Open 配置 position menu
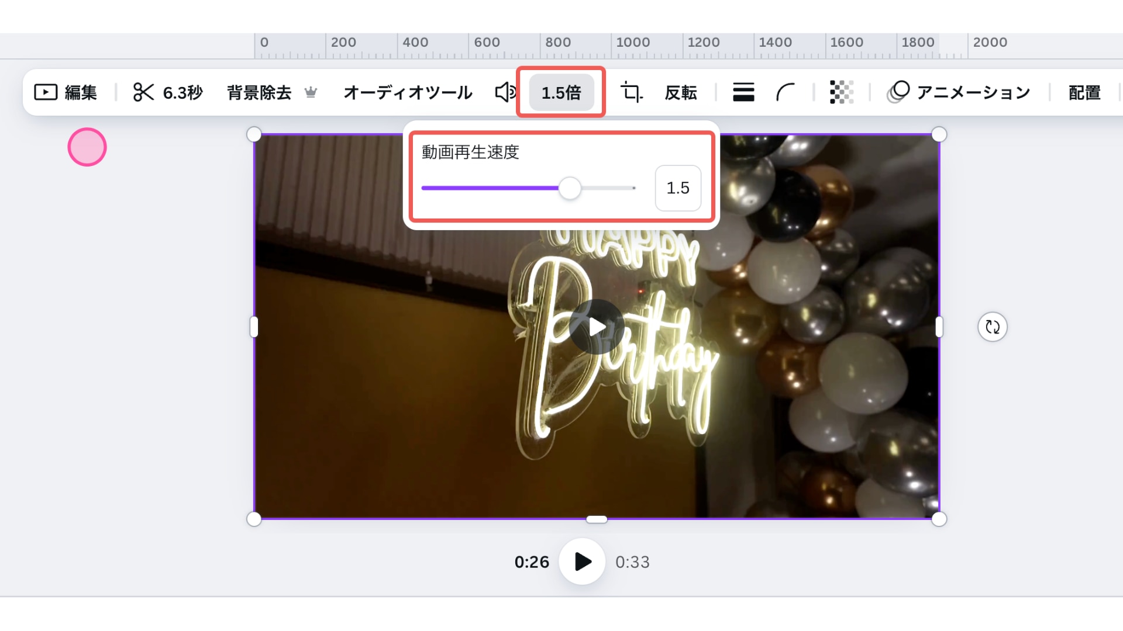Viewport: 1123px width, 631px height. pos(1084,92)
